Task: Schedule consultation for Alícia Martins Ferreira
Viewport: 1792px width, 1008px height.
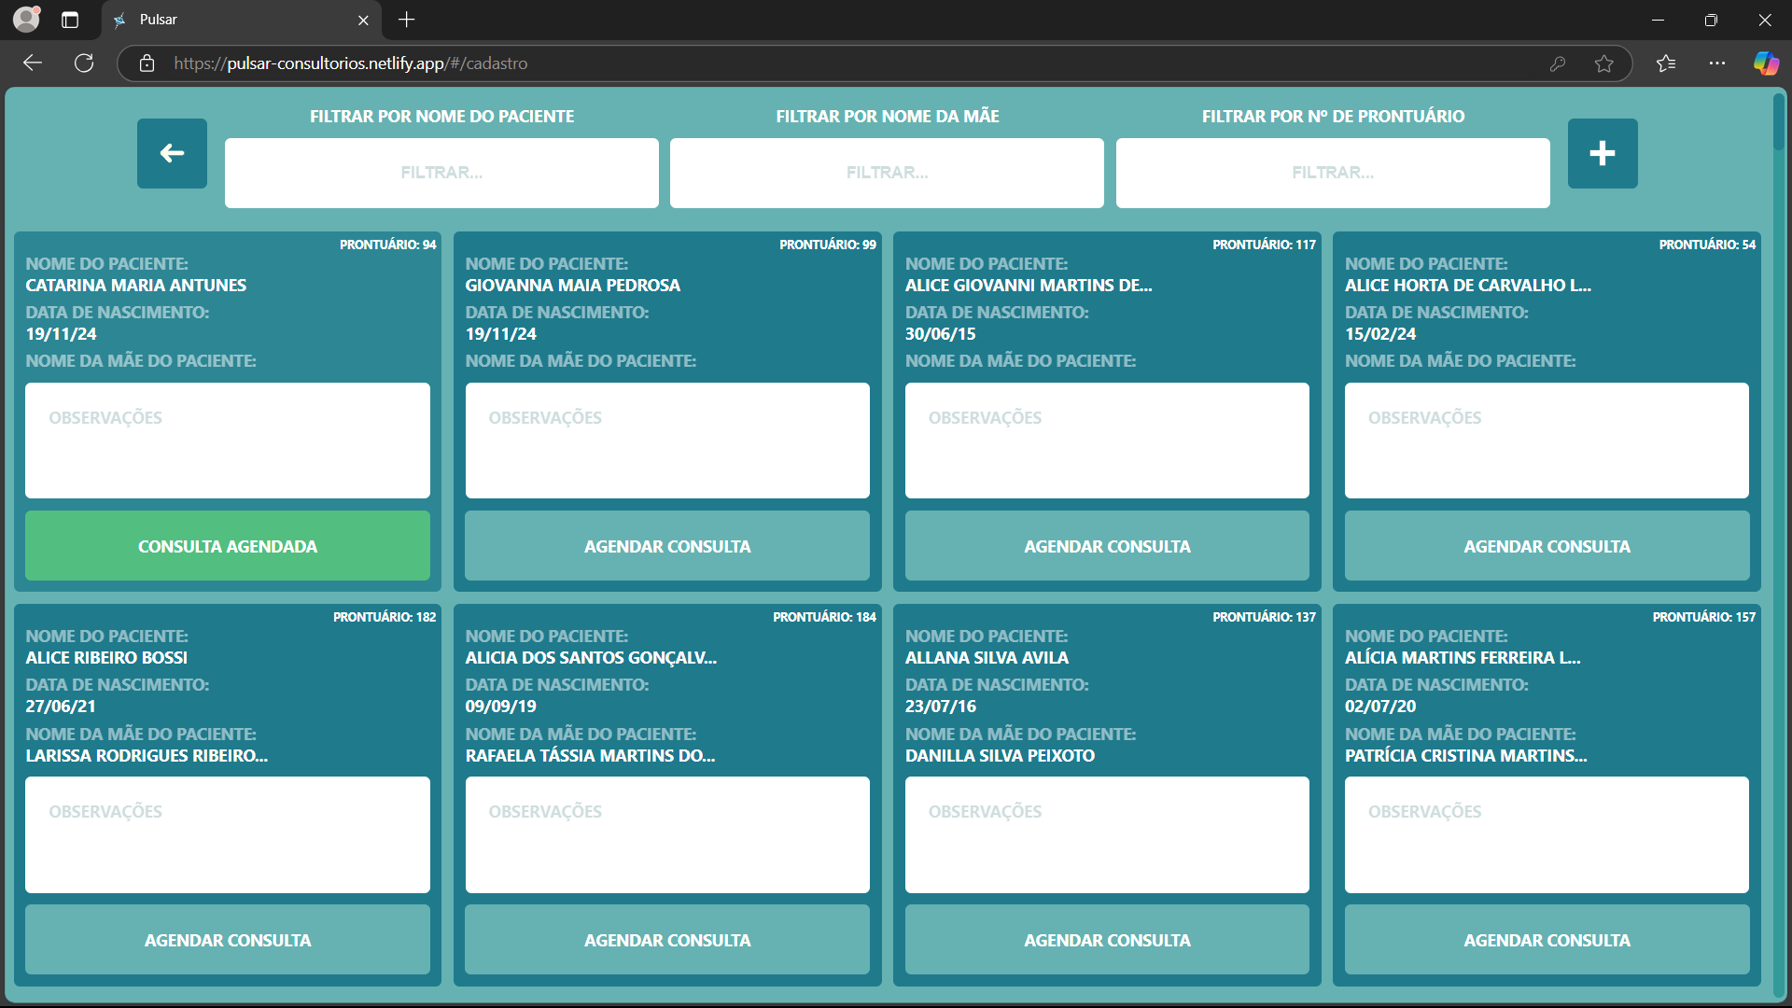Action: pos(1547,940)
